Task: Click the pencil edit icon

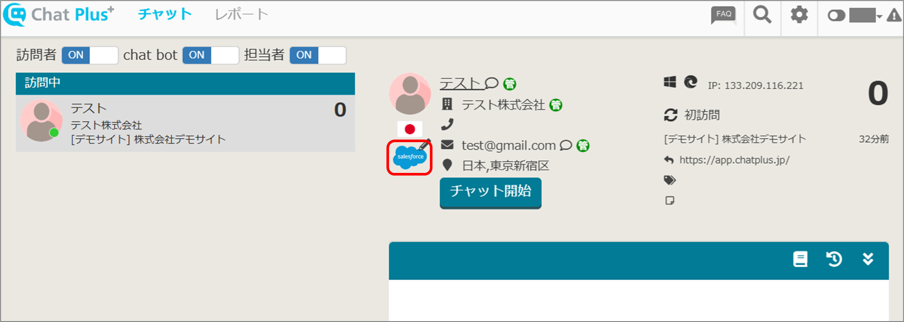Action: 426,144
